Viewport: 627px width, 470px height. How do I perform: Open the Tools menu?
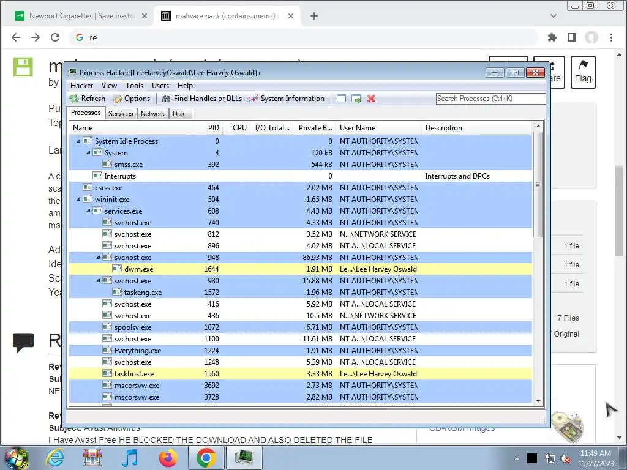(134, 86)
